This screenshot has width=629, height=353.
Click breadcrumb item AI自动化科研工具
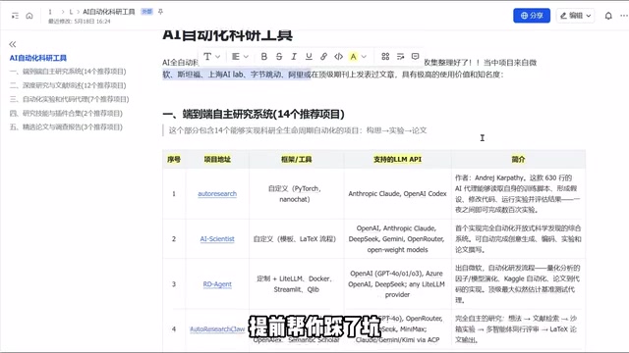tap(109, 12)
